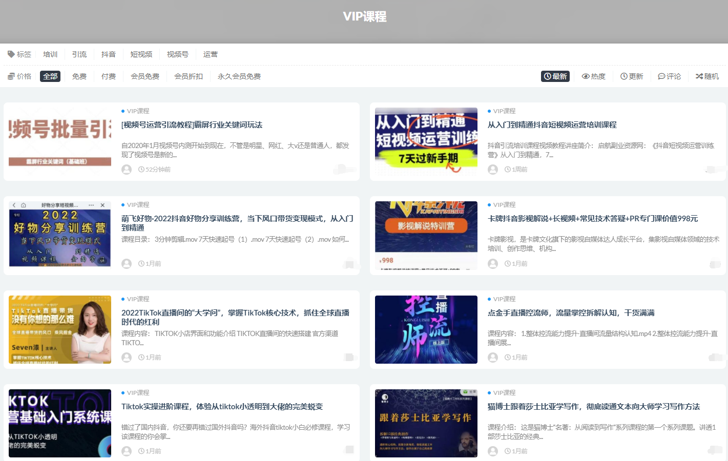
Task: Click description starting 卡牌影视, 是卡牌文化旗下
Action: [604, 244]
